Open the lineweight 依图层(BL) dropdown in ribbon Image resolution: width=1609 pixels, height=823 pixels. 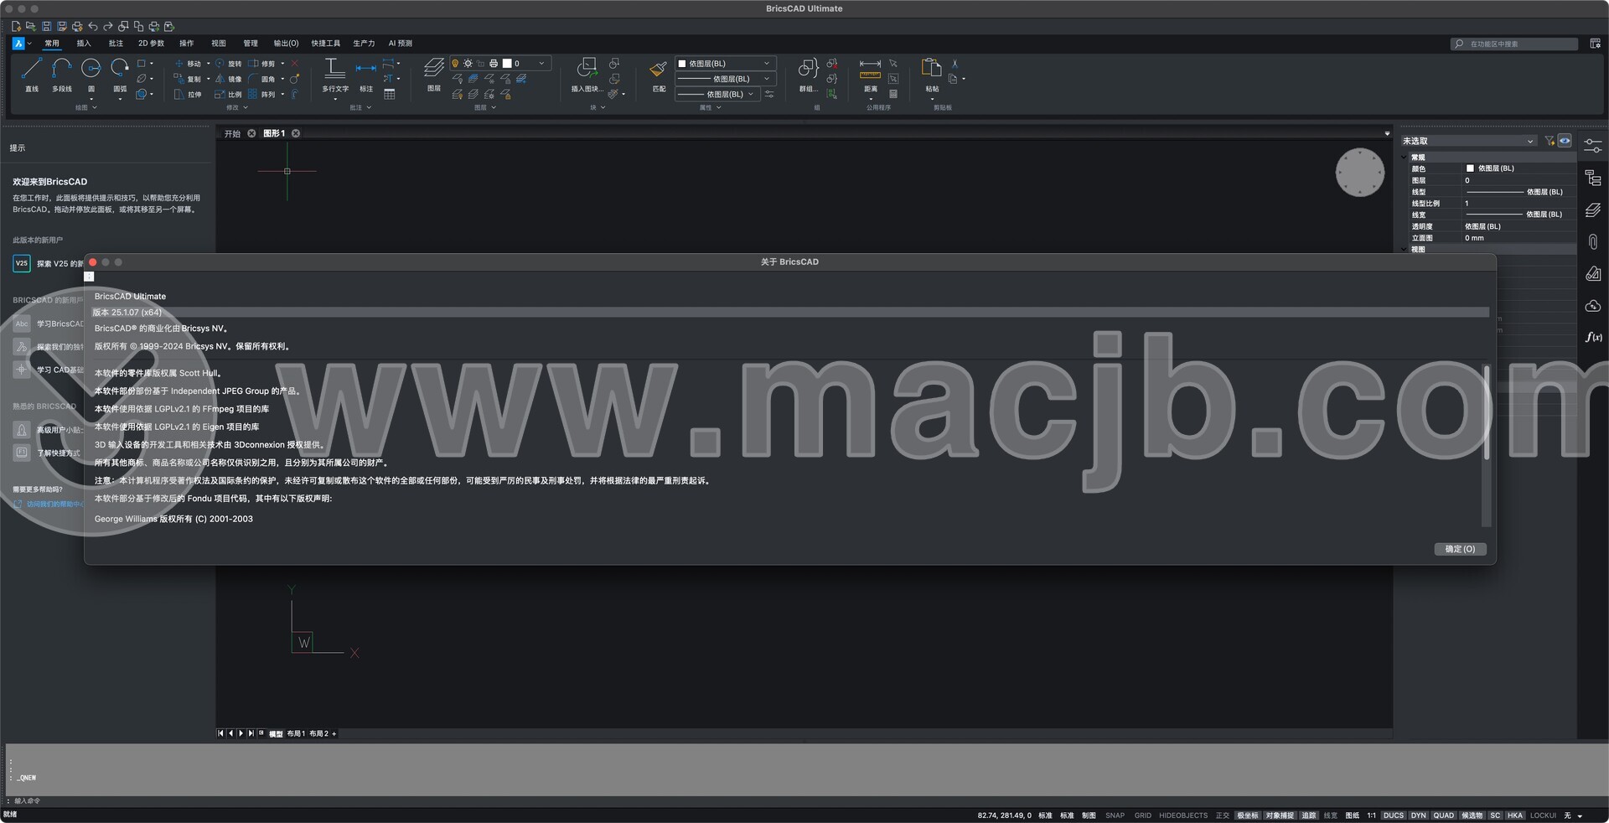point(718,95)
